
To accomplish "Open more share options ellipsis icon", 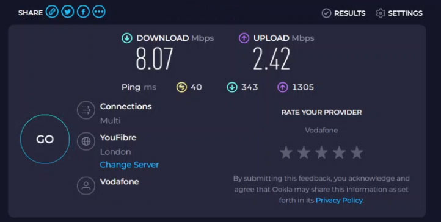I will tap(99, 12).
